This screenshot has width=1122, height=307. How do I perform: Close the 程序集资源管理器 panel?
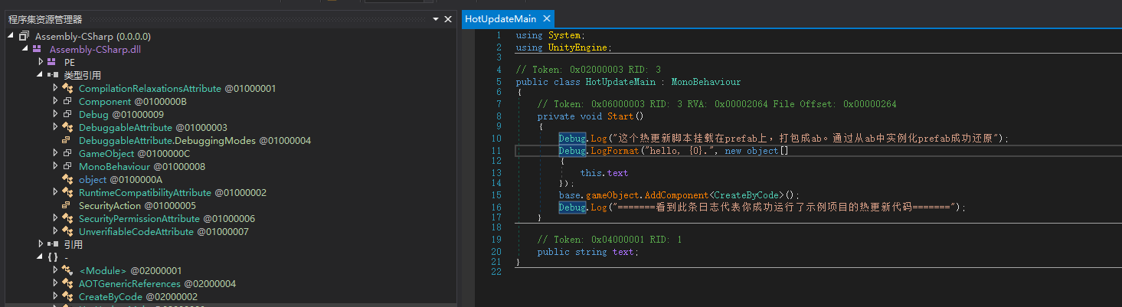pyautogui.click(x=449, y=19)
